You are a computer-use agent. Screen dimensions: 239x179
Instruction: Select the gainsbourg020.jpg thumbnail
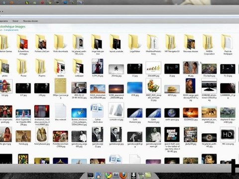pyautogui.click(x=135, y=137)
